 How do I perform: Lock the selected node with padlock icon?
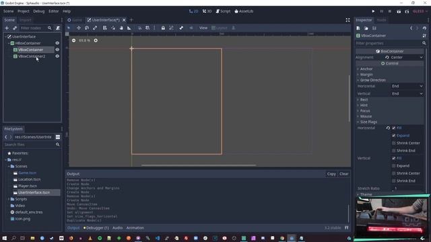163,28
